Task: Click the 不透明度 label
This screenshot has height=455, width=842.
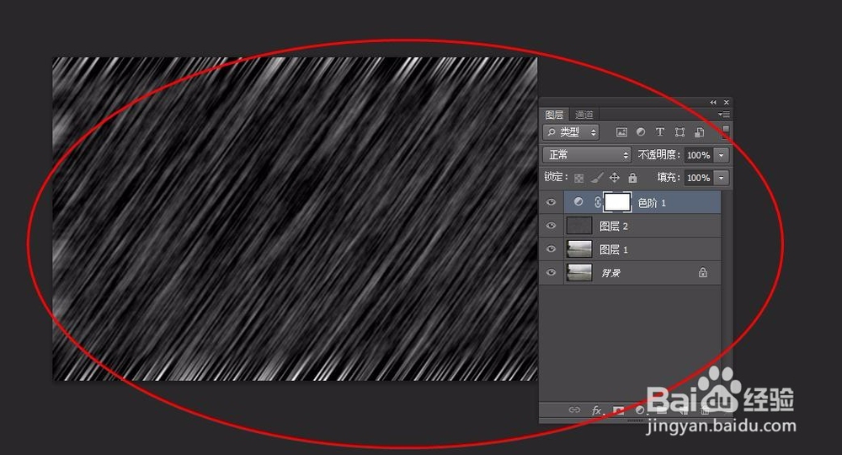Action: (x=659, y=155)
